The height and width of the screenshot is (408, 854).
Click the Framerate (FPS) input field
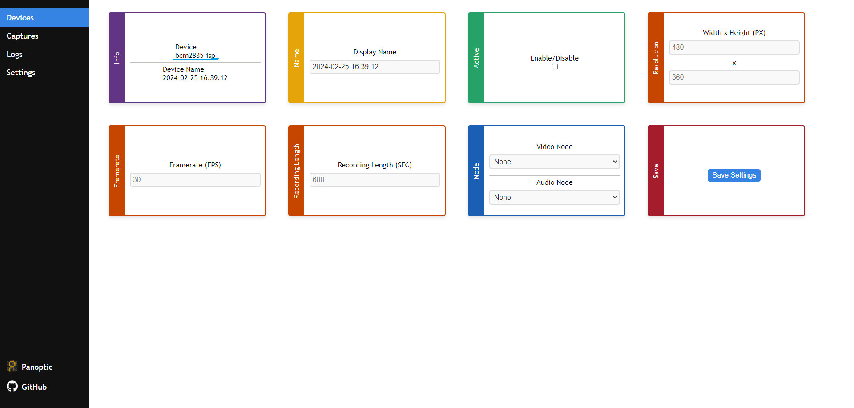point(195,180)
